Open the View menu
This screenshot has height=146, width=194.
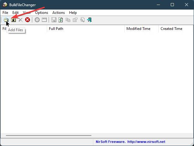tap(27, 13)
